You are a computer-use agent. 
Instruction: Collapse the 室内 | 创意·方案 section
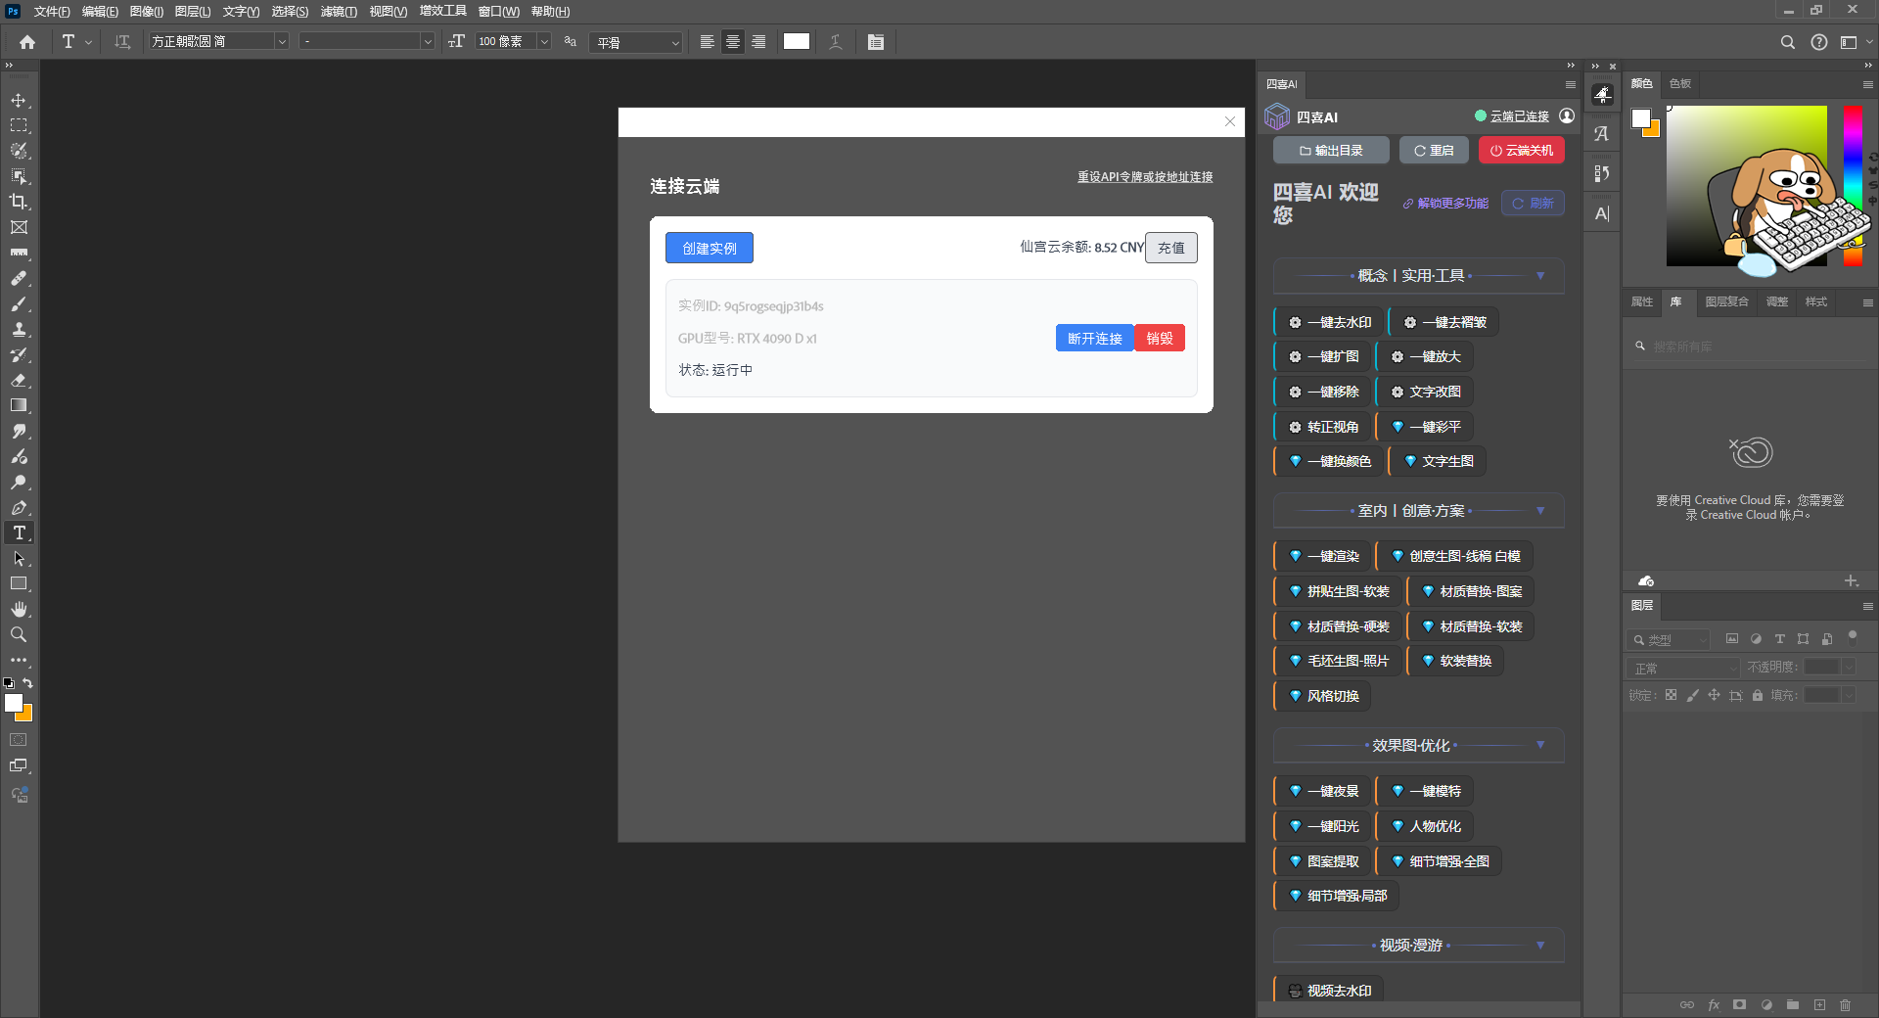[x=1539, y=511]
